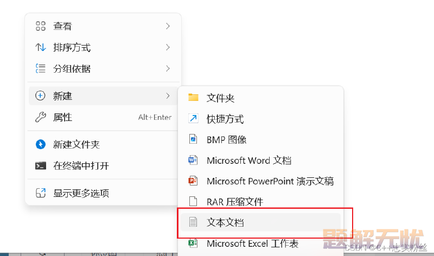434x256 pixels.
Task: Click the terminal icon beside 在终端中打开
Action: pos(40,165)
